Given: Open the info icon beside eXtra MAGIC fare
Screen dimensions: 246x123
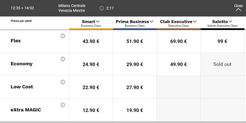Looking at the screenshot, I should click(63, 105).
